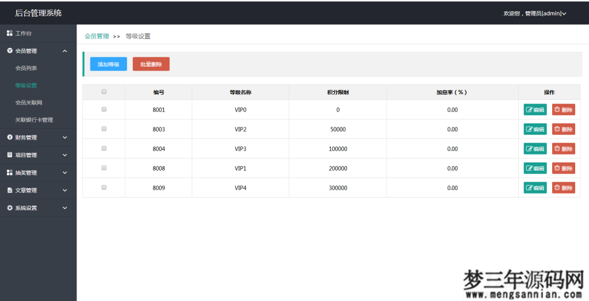Click the 系统设置 gear icon

click(9, 208)
